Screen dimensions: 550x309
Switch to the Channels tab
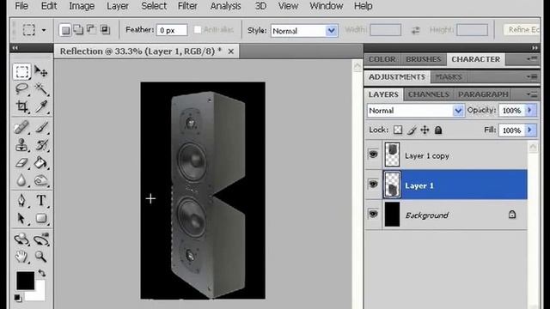[x=429, y=94]
